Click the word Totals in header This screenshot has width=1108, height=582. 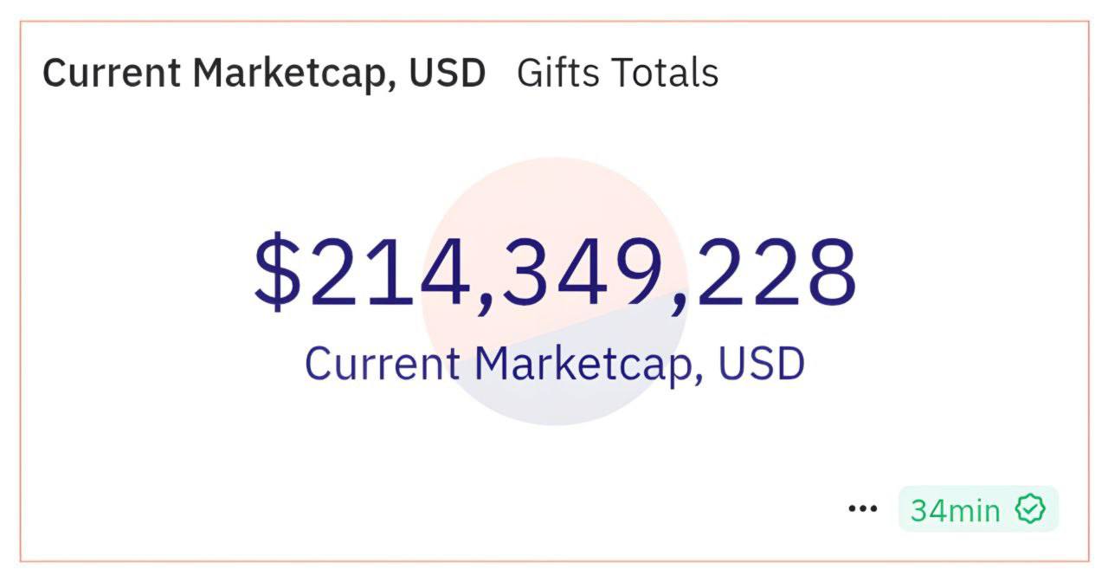(x=667, y=73)
